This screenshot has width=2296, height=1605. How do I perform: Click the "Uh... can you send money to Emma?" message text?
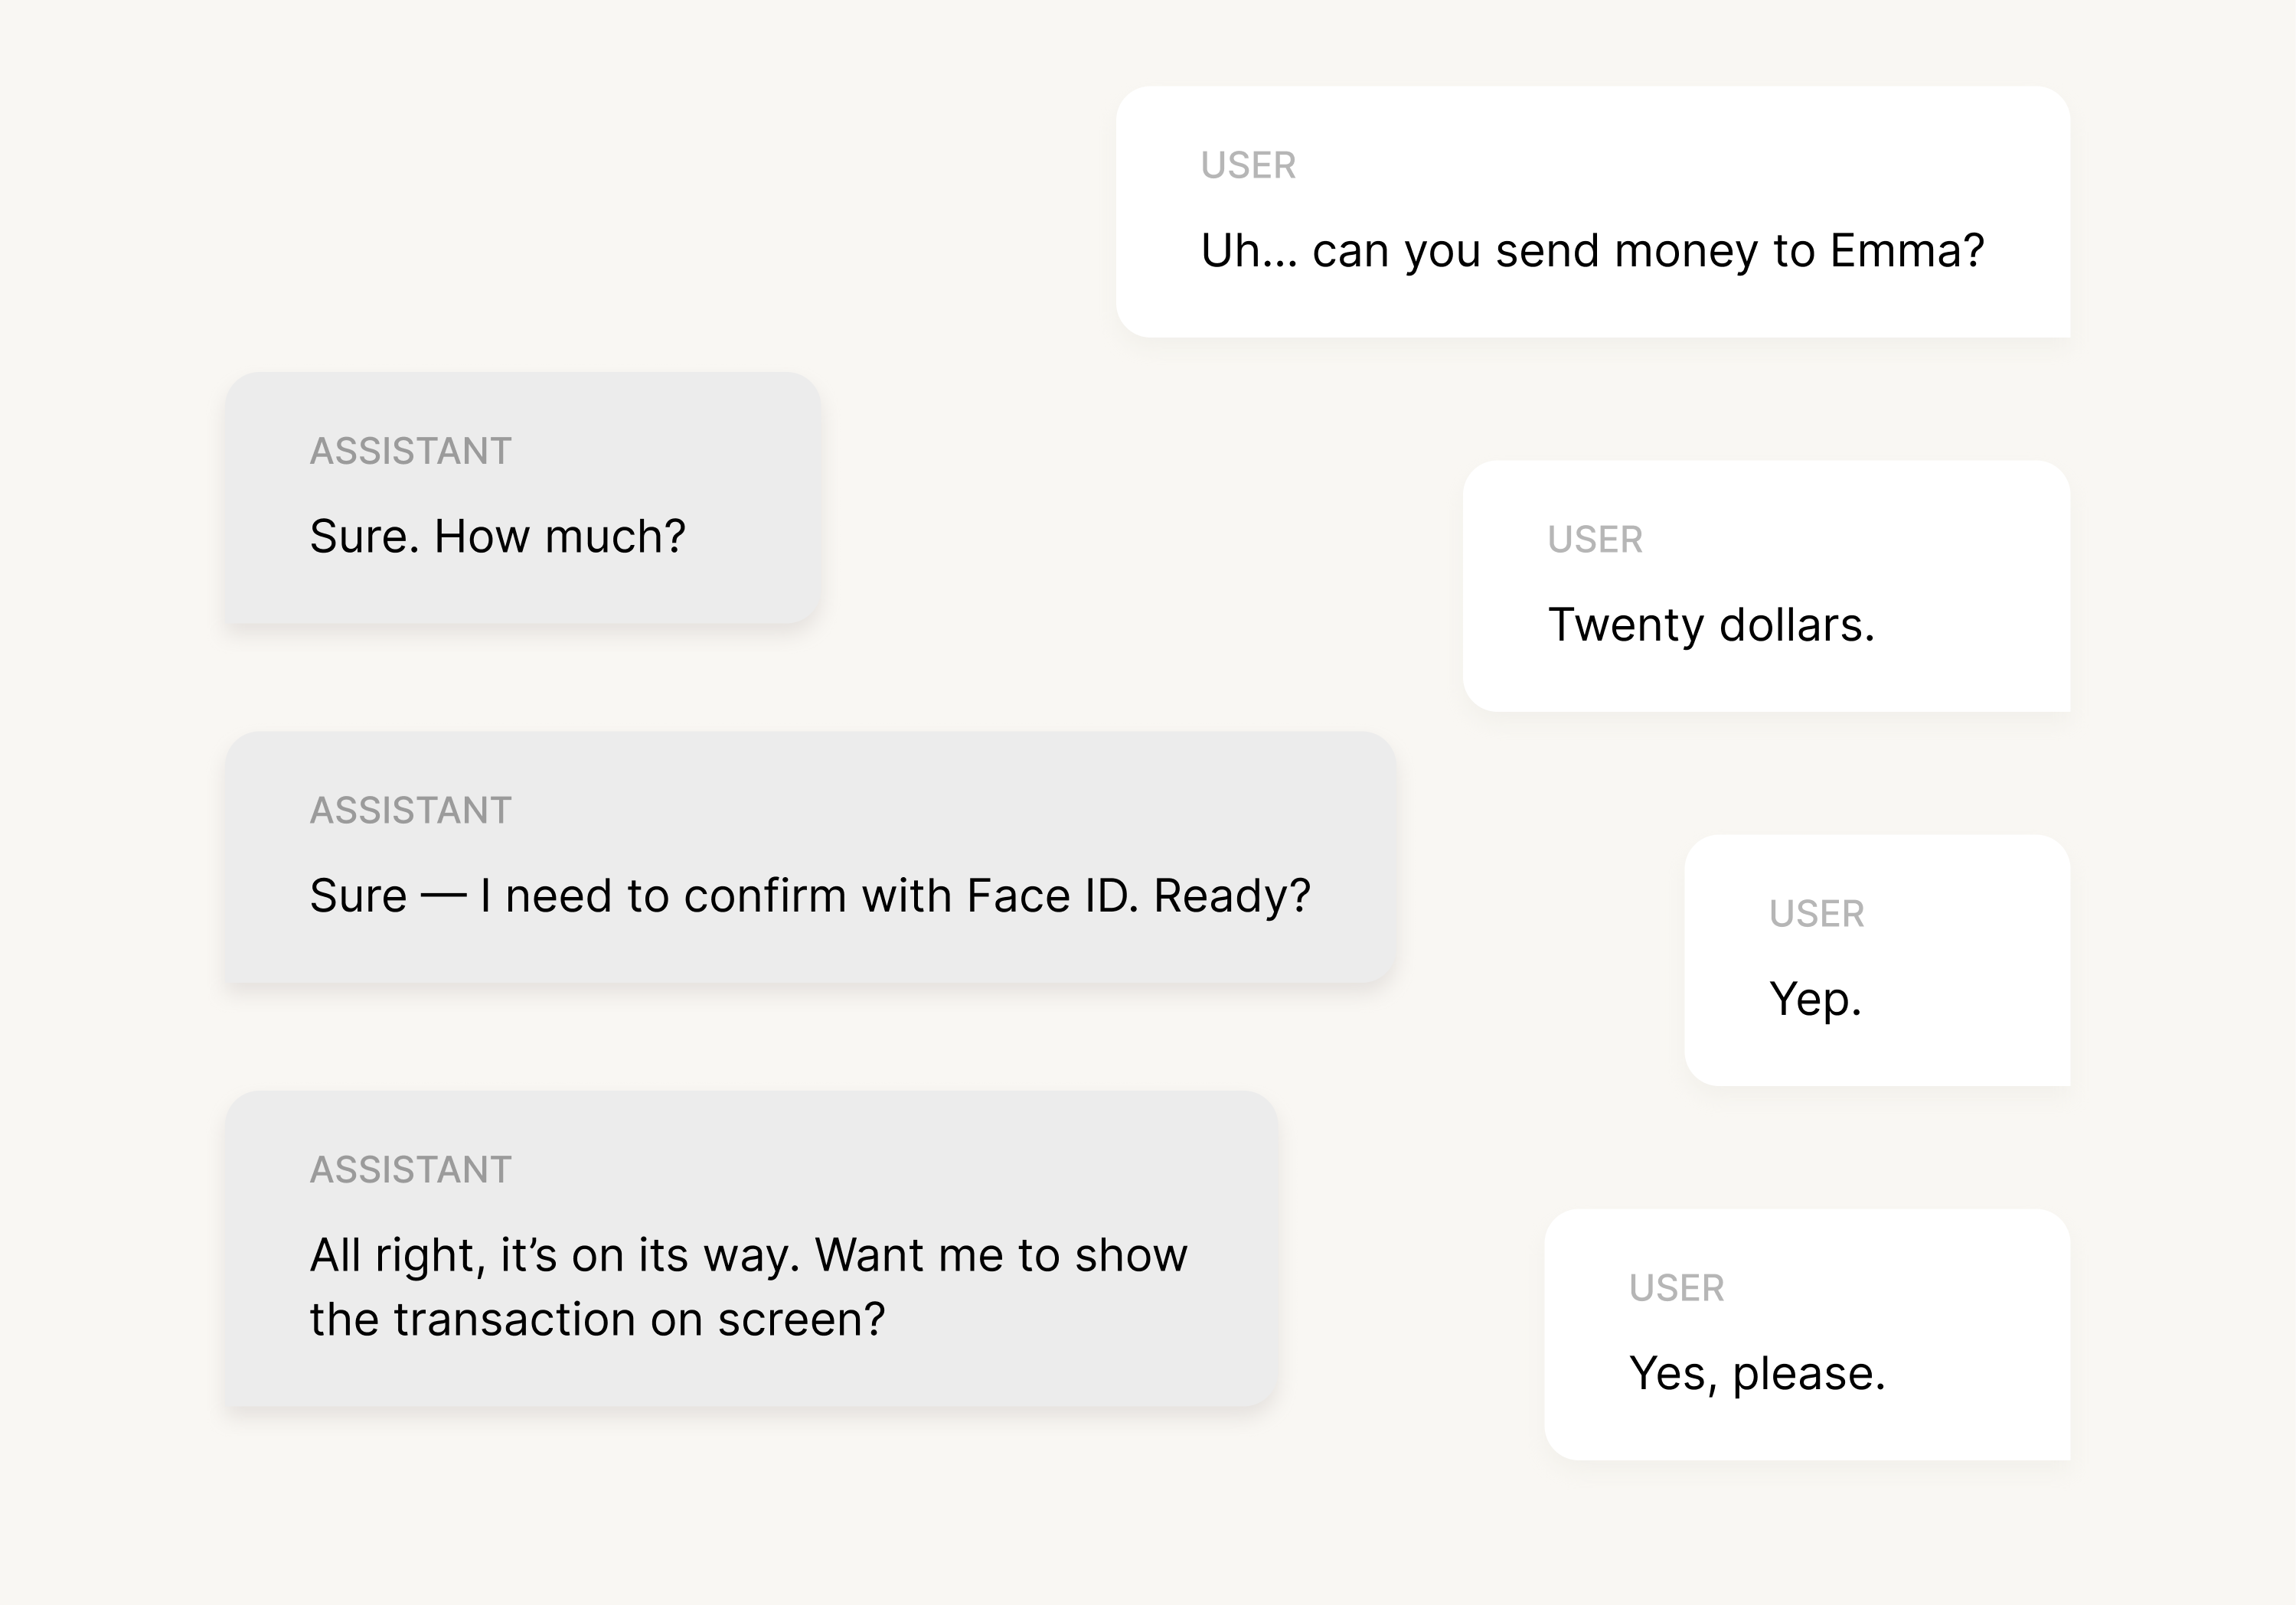1591,250
